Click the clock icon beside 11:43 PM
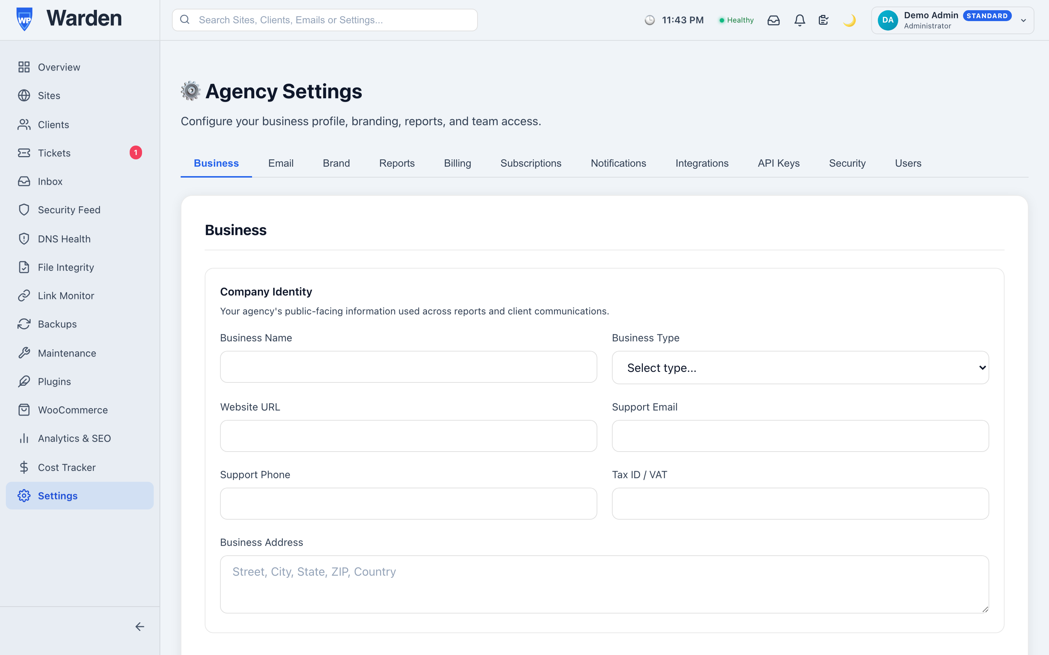 tap(649, 20)
